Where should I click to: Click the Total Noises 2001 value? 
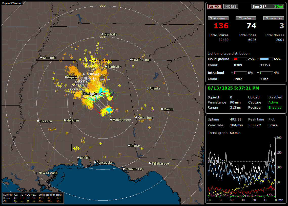coord(280,40)
